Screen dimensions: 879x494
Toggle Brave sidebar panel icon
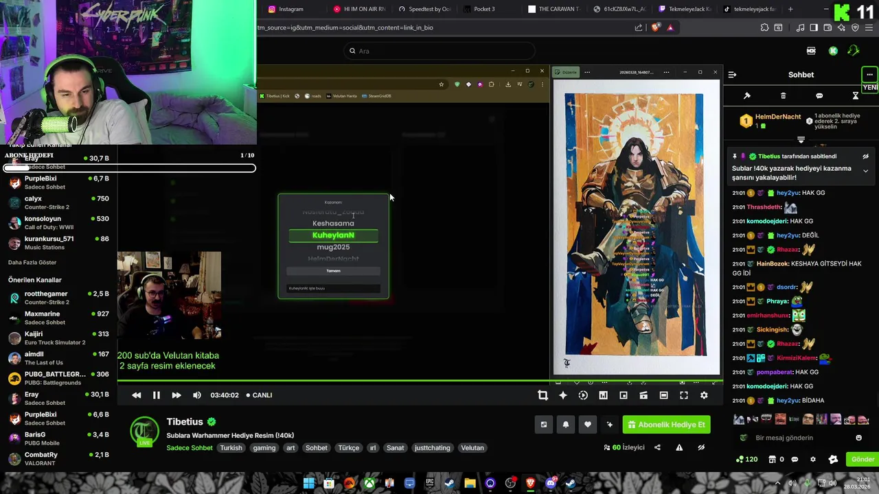click(814, 27)
